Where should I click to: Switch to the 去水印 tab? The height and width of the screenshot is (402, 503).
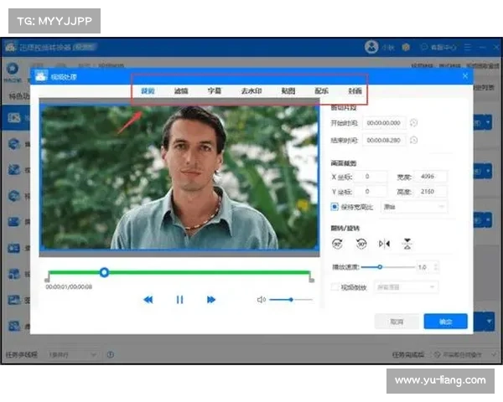(251, 91)
